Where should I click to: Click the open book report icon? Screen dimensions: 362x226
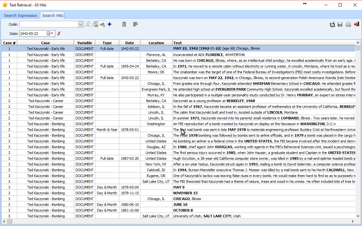point(332,24)
